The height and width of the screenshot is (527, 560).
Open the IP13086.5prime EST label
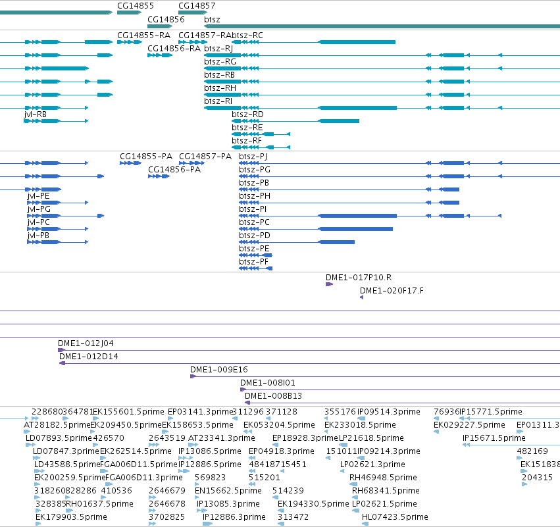point(210,451)
